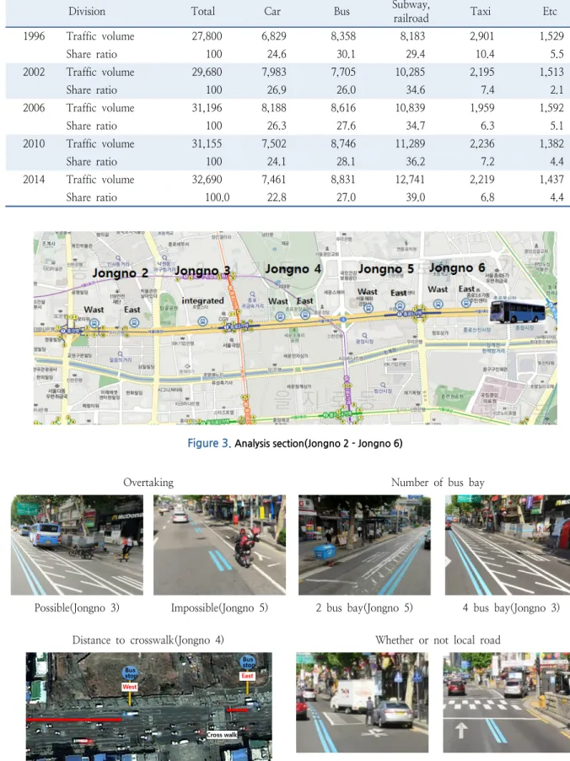The image size is (570, 761).
Task: Click caption '2 bus bay(Jongno 5)'
Action: click(x=364, y=607)
